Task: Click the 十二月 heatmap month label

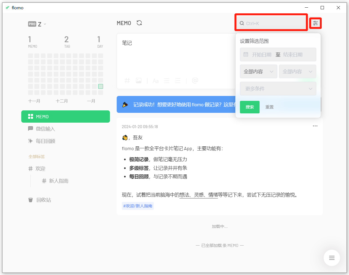Action: [x=62, y=101]
